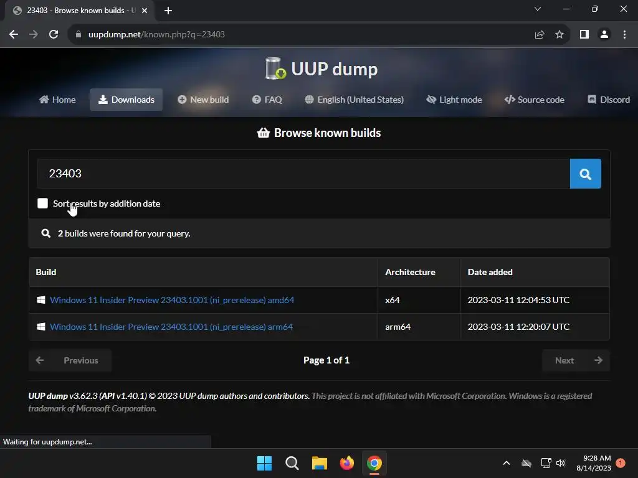Open the notification badge in tray
Image resolution: width=638 pixels, height=478 pixels.
(621, 462)
